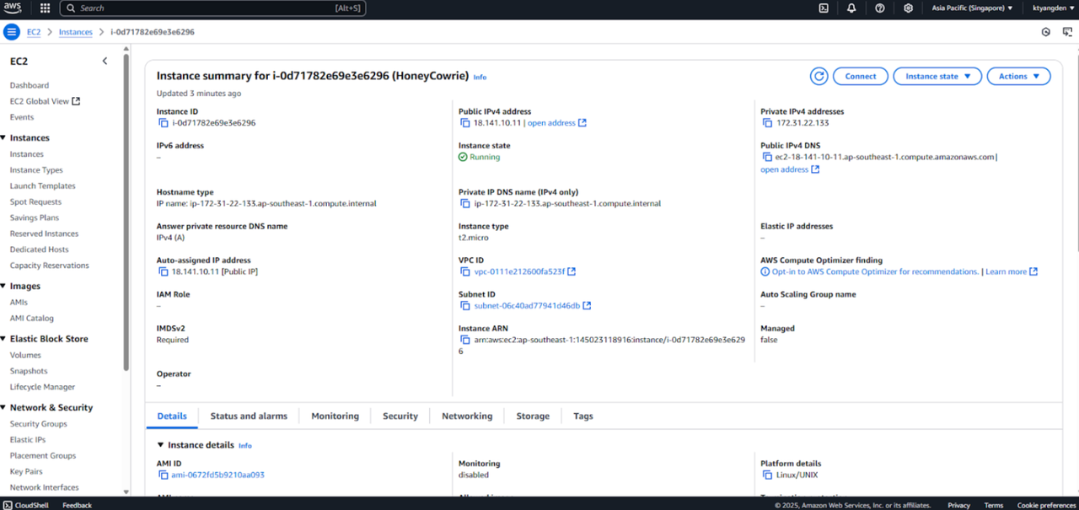Open address link beside the public IPv4 address

click(x=557, y=123)
